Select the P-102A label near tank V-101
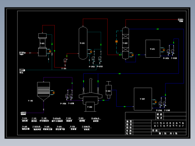 (x=166, y=58)
